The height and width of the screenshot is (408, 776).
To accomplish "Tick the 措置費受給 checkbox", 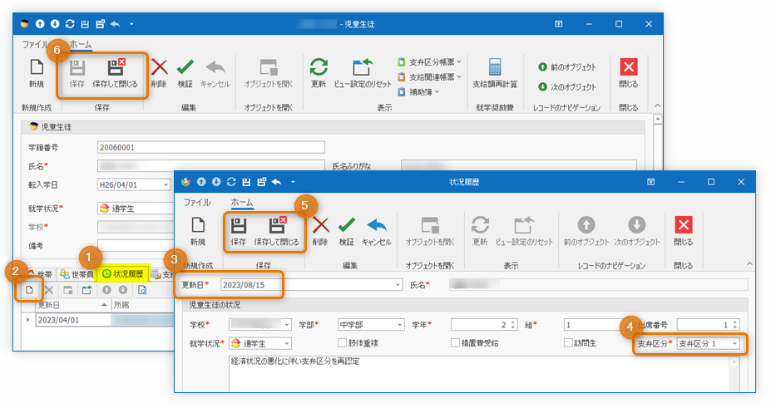I will pyautogui.click(x=455, y=342).
